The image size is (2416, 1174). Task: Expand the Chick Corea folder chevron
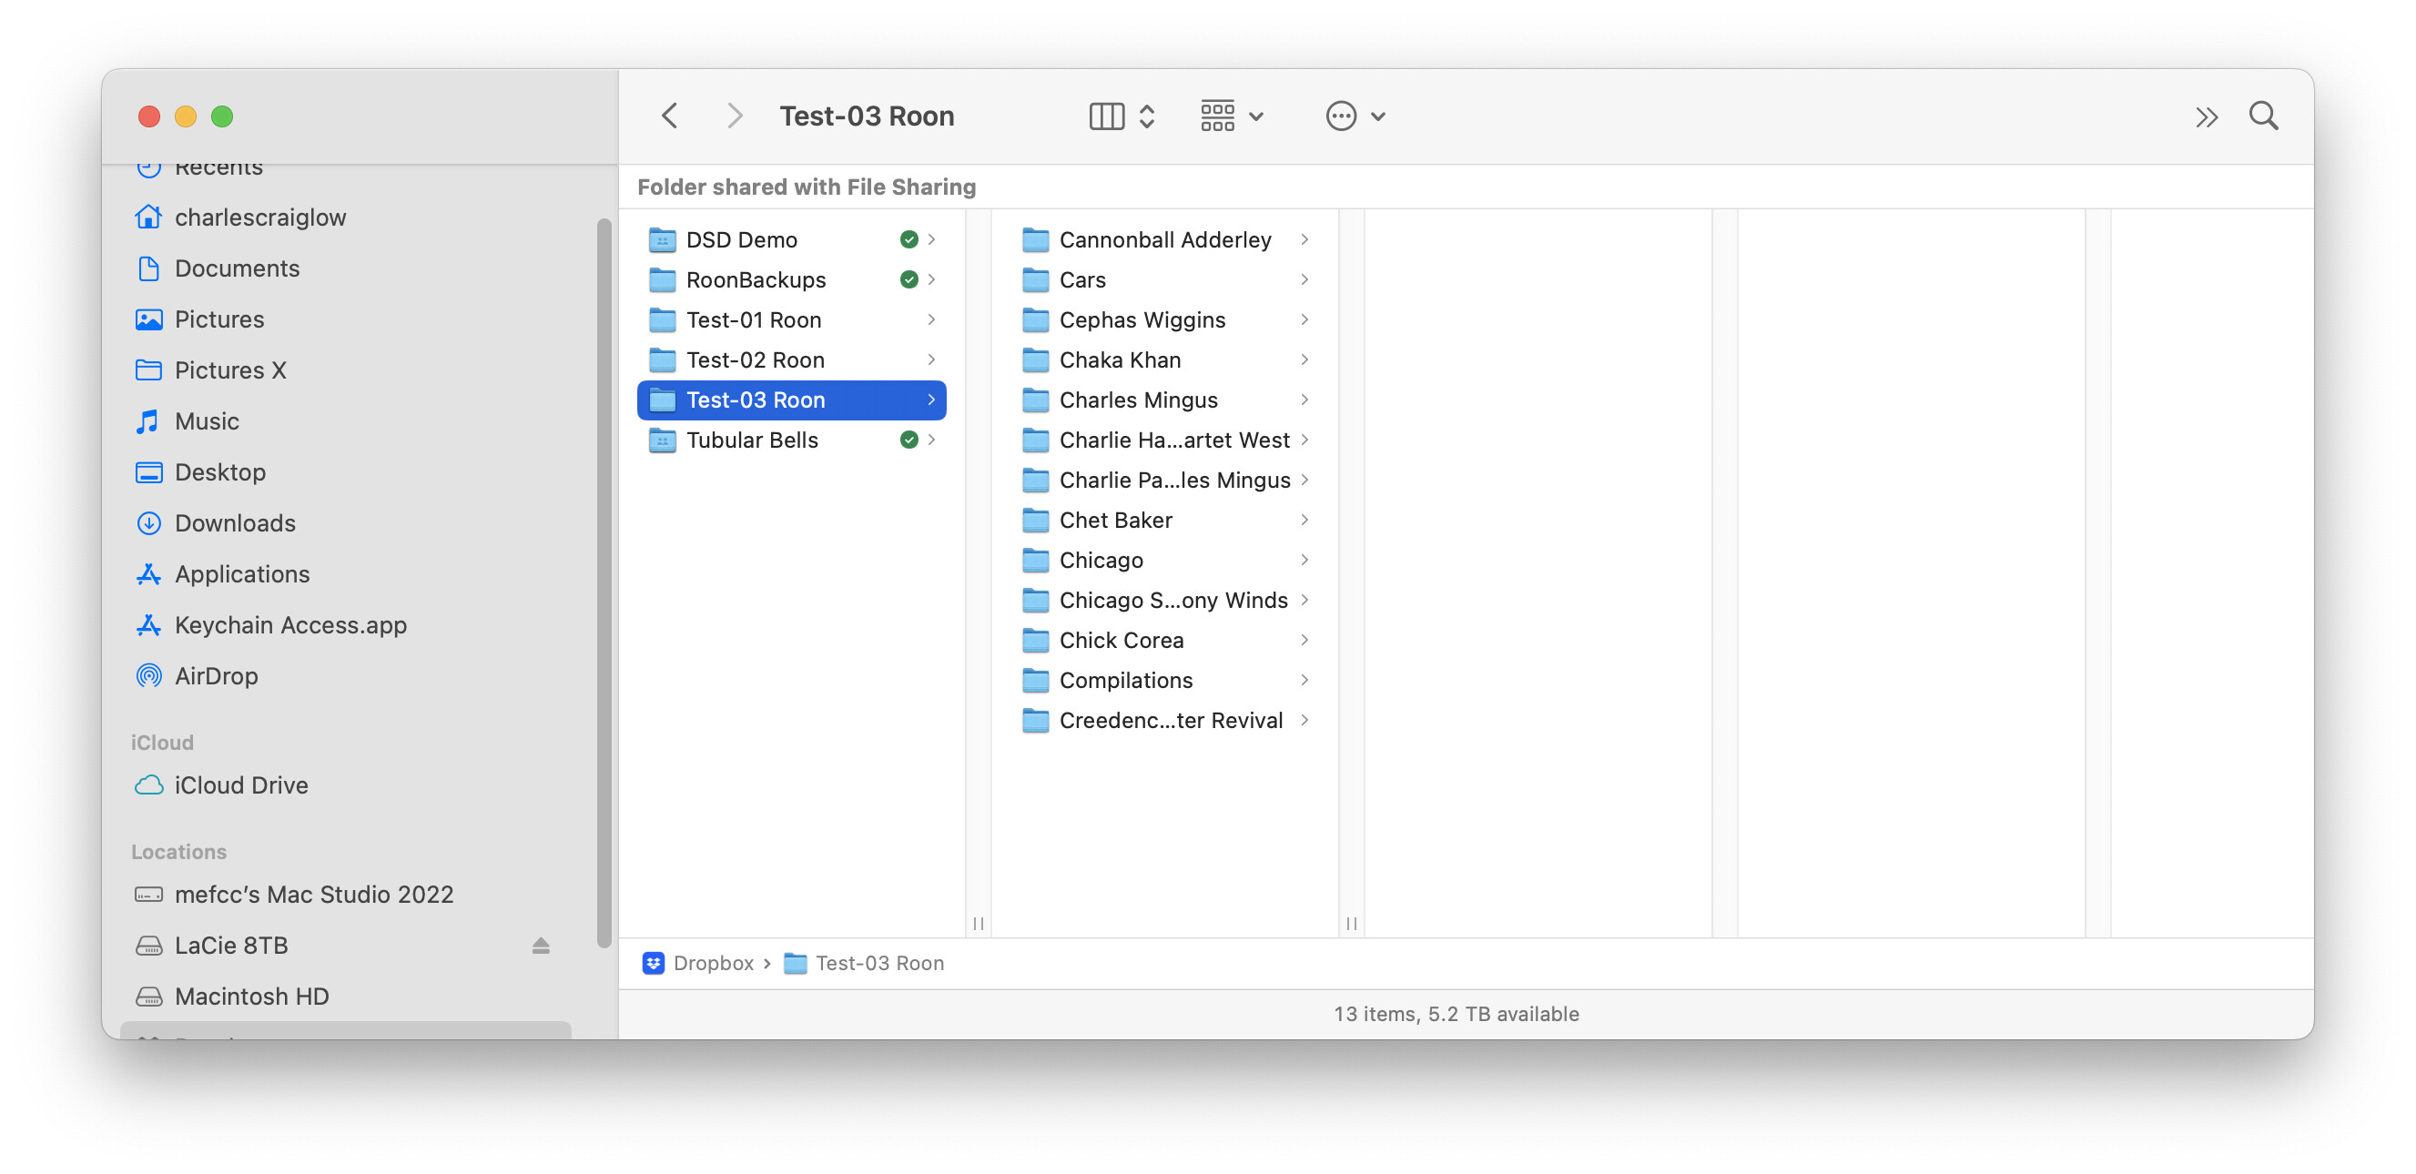1304,641
